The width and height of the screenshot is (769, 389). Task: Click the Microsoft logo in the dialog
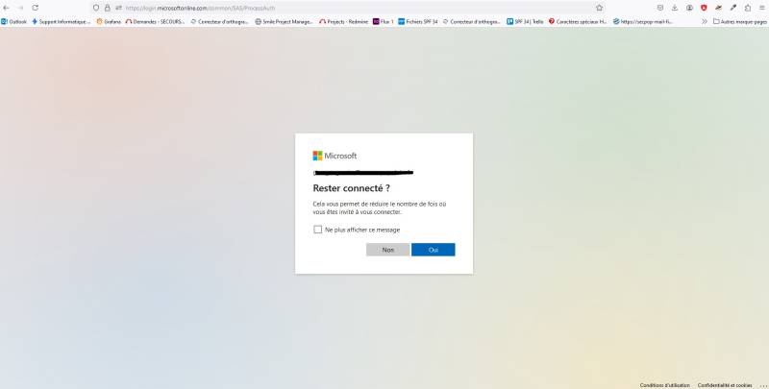click(335, 156)
